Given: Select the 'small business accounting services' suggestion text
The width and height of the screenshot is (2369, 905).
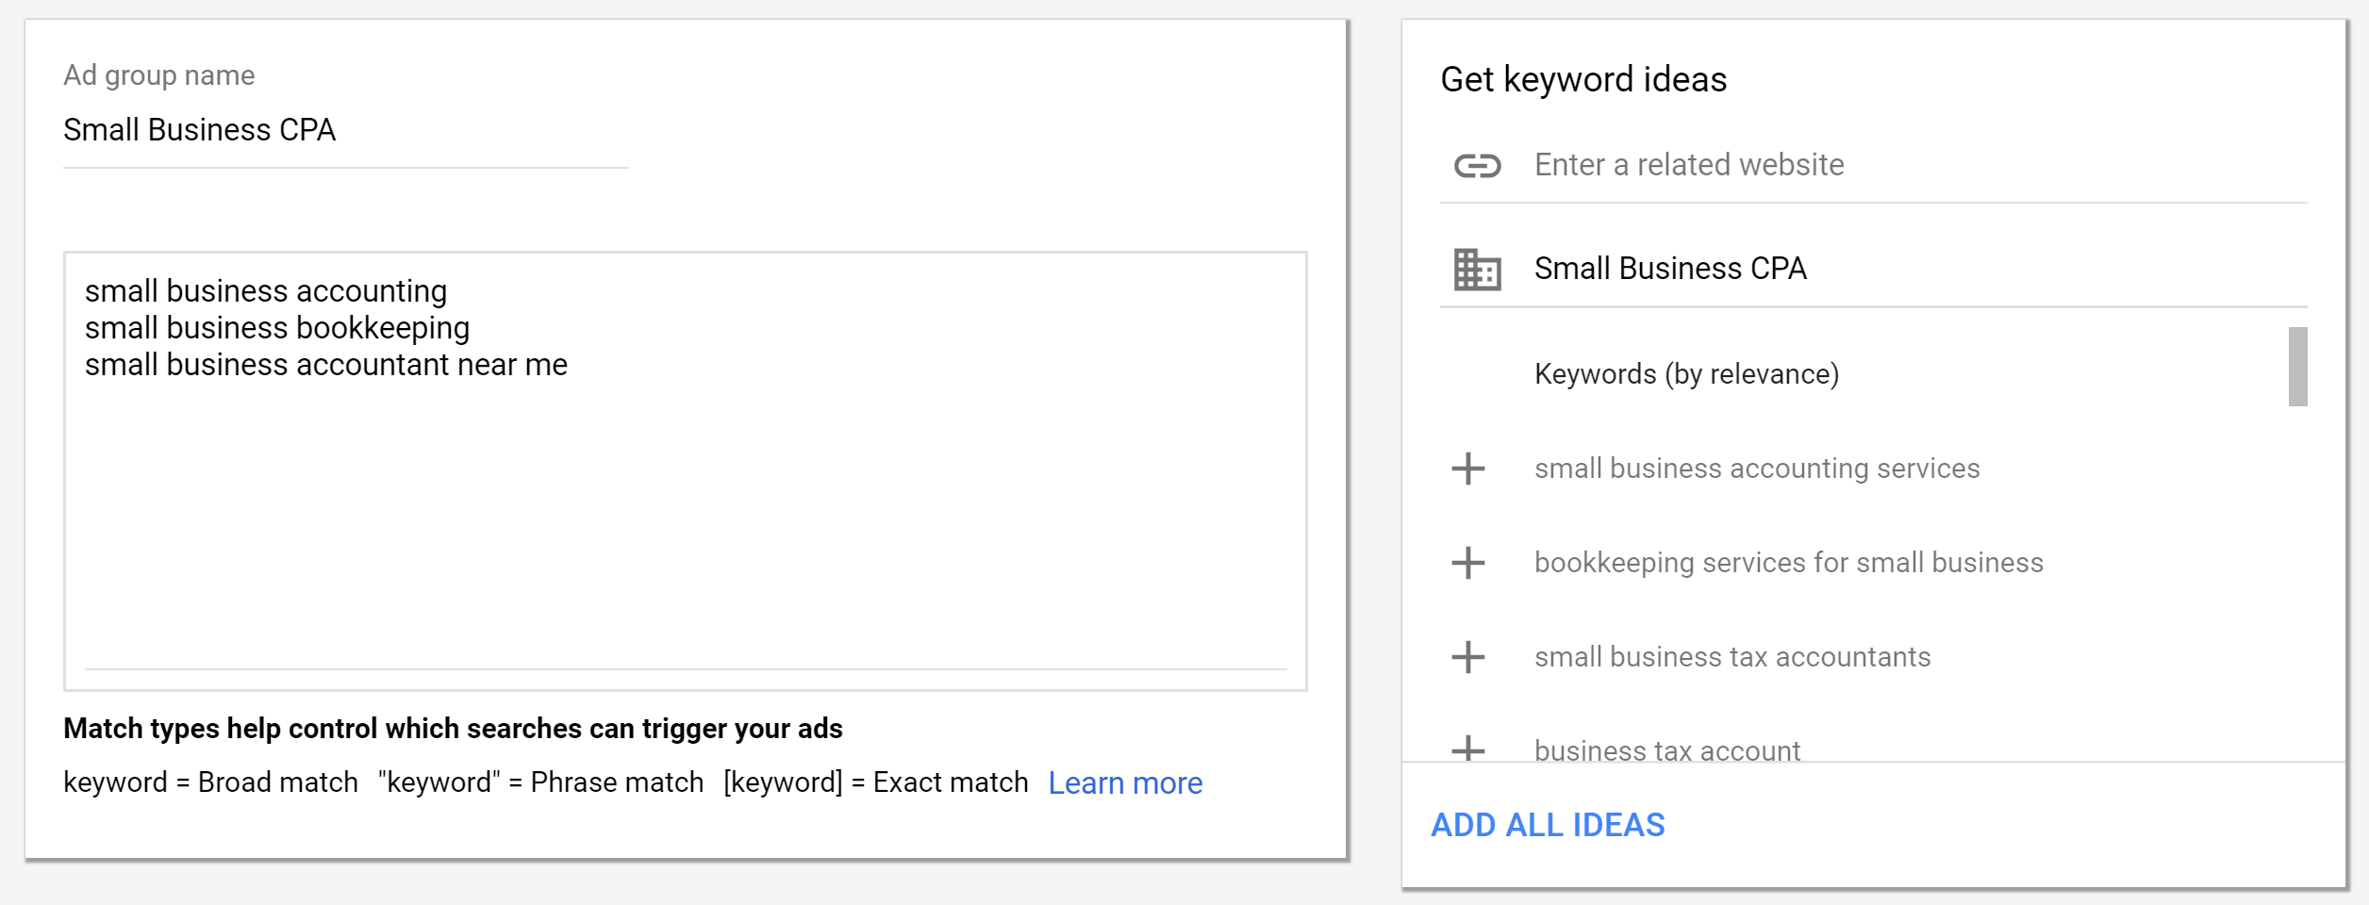Looking at the screenshot, I should (x=1756, y=469).
